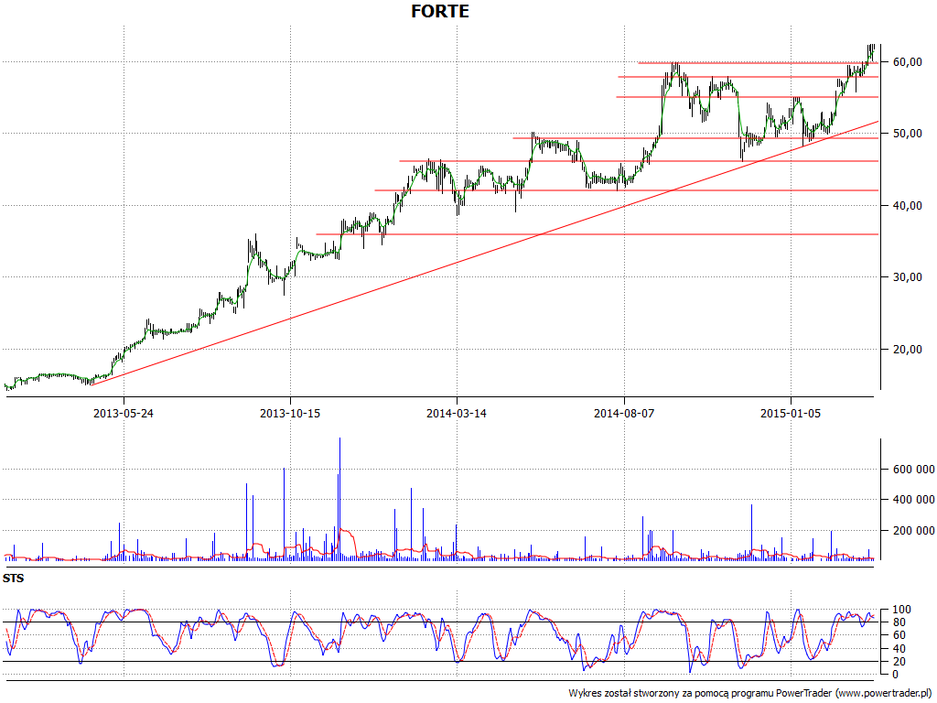Click the PowerTrader credit text
Viewport: 937px width, 703px height.
(x=749, y=694)
